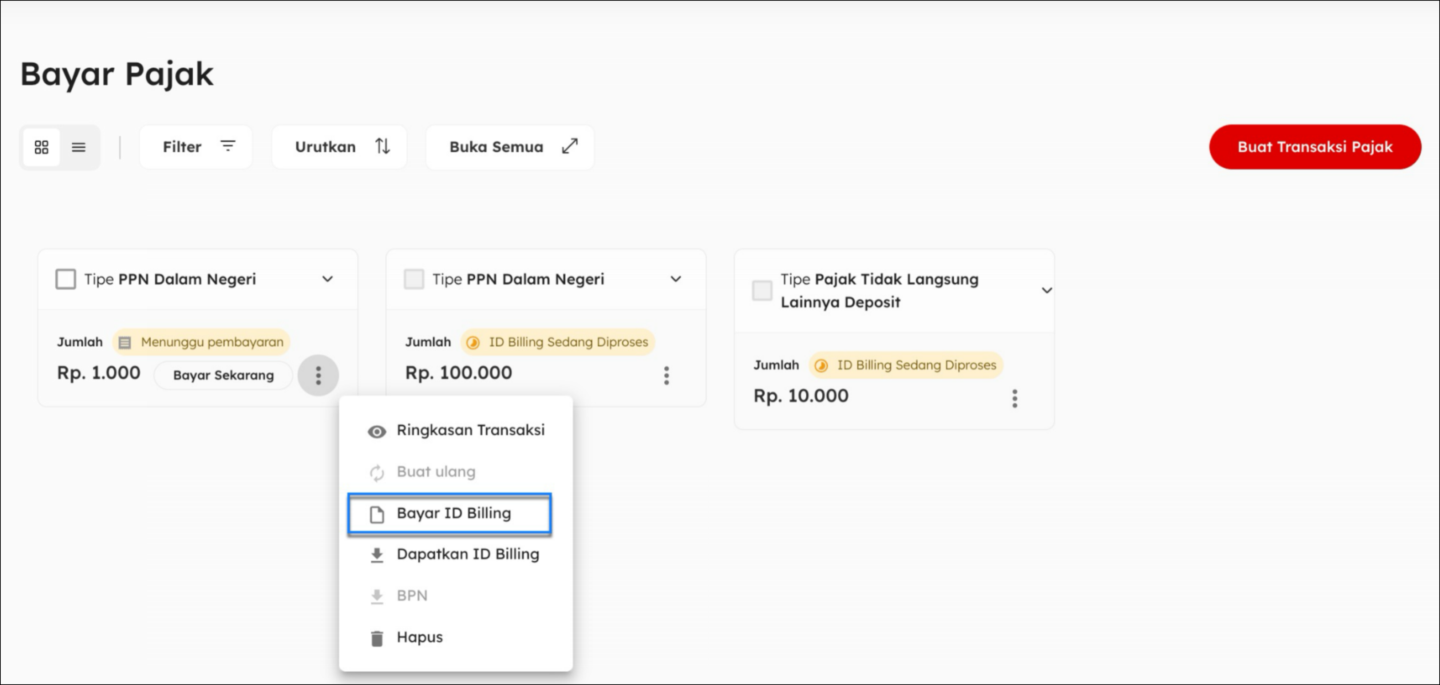Open three-dot menu on Rp. 10.000 card
Image resolution: width=1440 pixels, height=685 pixels.
1014,398
